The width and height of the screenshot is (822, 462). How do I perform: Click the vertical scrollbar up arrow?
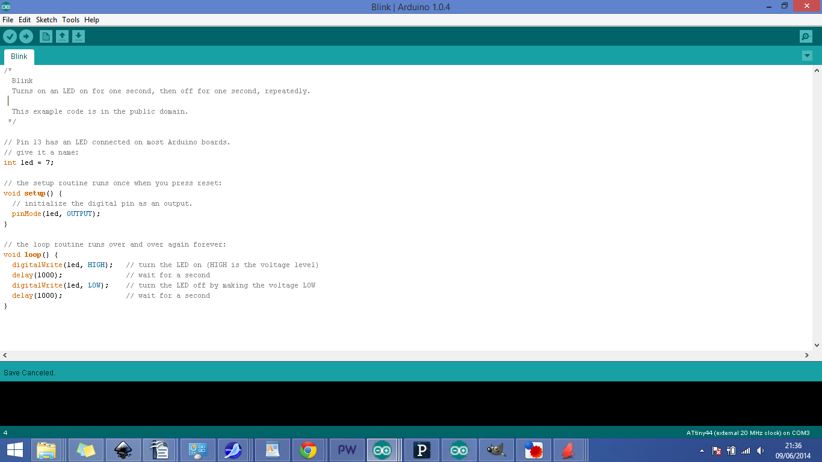click(x=817, y=70)
